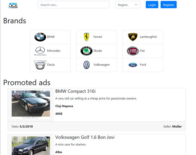Choose the Ford oval logo
The height and width of the screenshot is (155, 196).
coord(133,65)
